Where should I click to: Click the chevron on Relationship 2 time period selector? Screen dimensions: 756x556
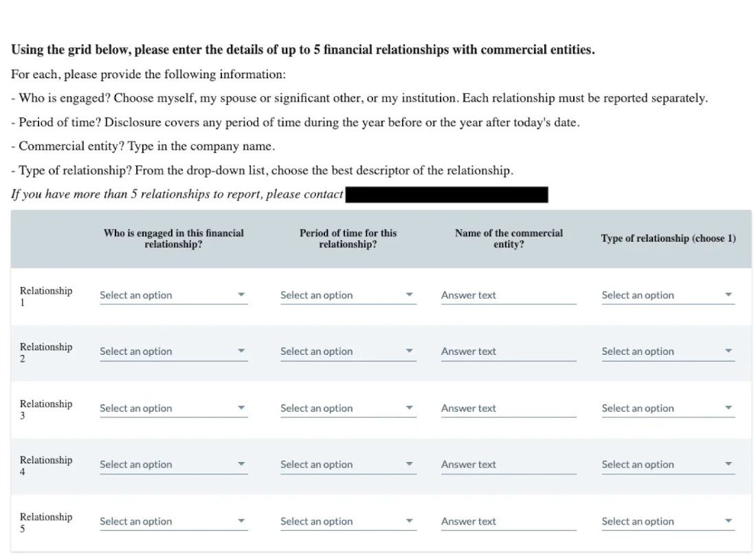(410, 351)
